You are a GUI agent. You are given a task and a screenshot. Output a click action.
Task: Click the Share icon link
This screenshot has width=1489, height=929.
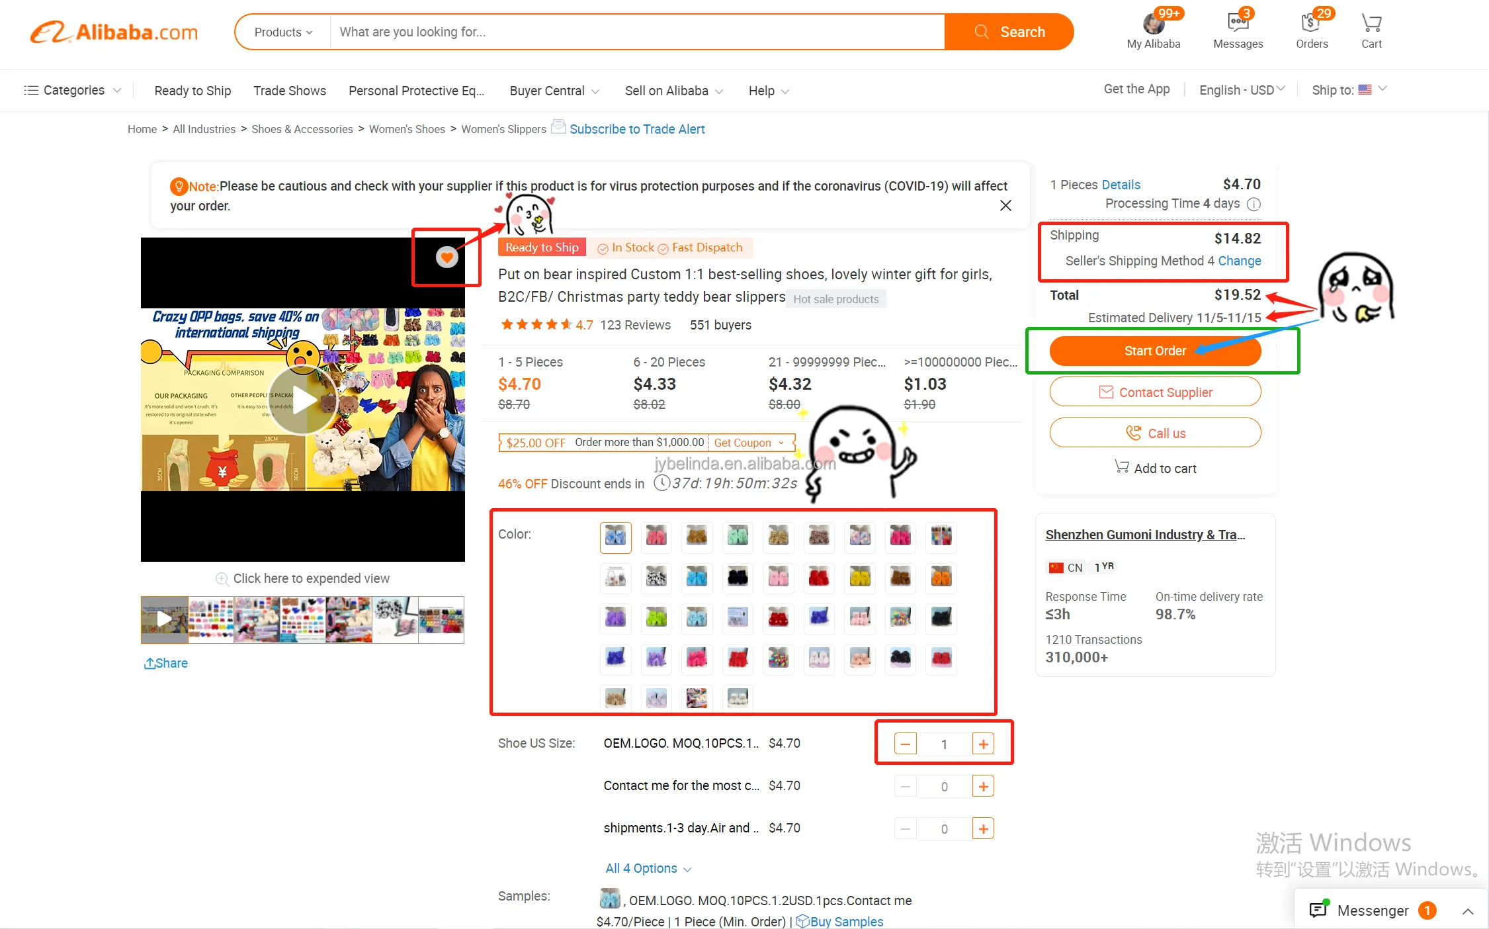[x=166, y=663]
